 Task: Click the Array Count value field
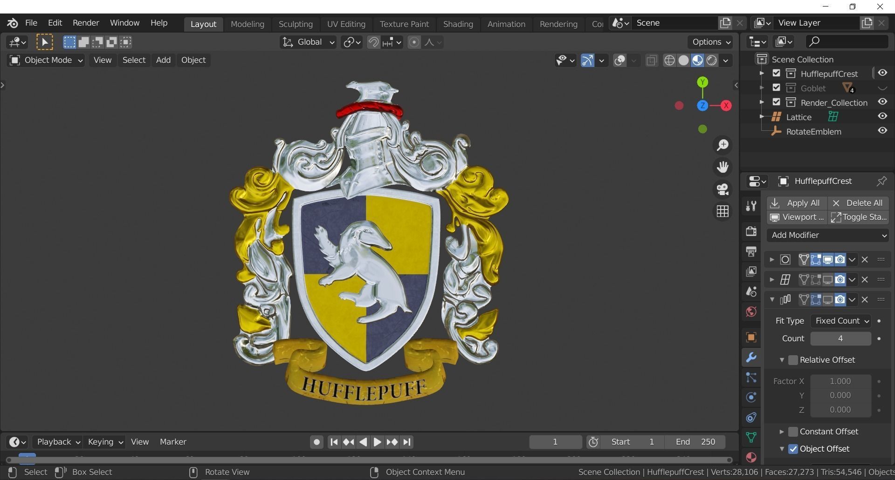(841, 338)
